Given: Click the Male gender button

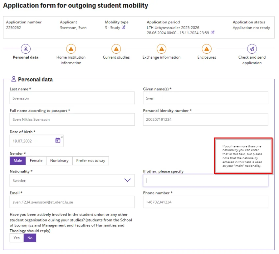Looking at the screenshot, I should pyautogui.click(x=17, y=161).
